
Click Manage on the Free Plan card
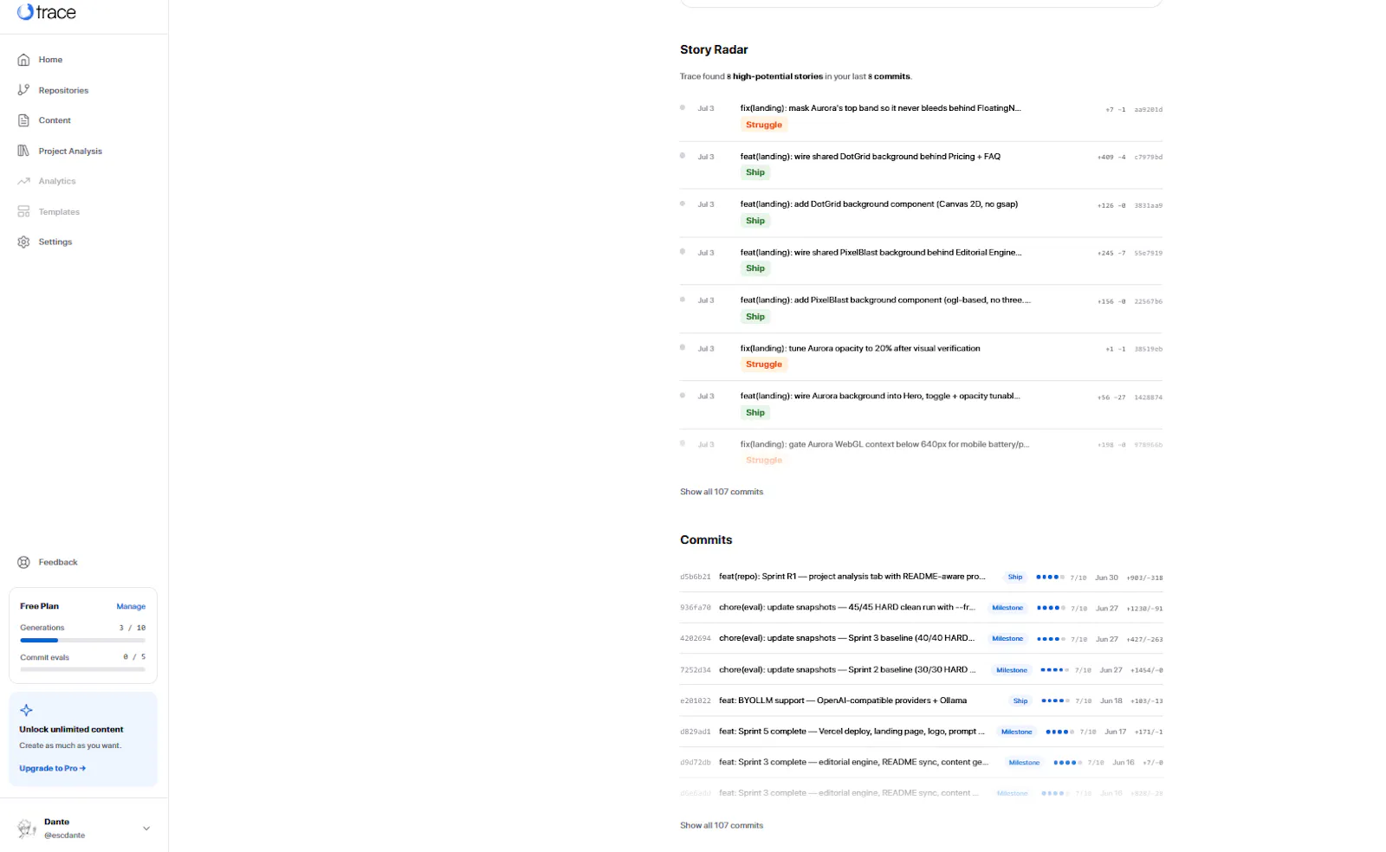point(131,606)
